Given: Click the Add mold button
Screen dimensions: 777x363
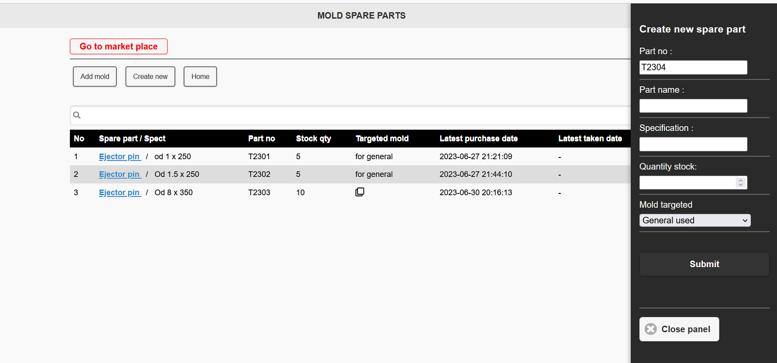Looking at the screenshot, I should coord(95,76).
